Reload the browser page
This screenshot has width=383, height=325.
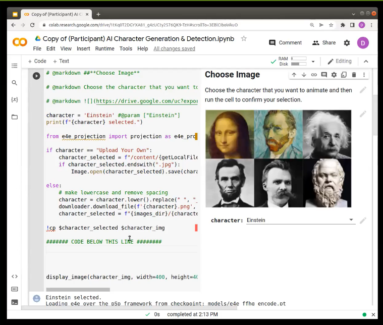[x=32, y=25]
